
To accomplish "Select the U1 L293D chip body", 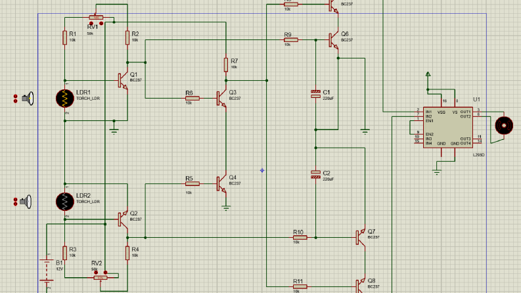I will (448, 127).
